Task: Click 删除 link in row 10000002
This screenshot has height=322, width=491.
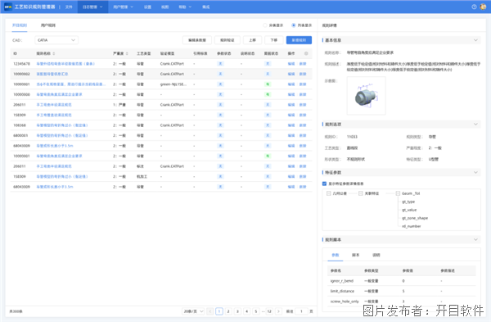Action: 303,74
